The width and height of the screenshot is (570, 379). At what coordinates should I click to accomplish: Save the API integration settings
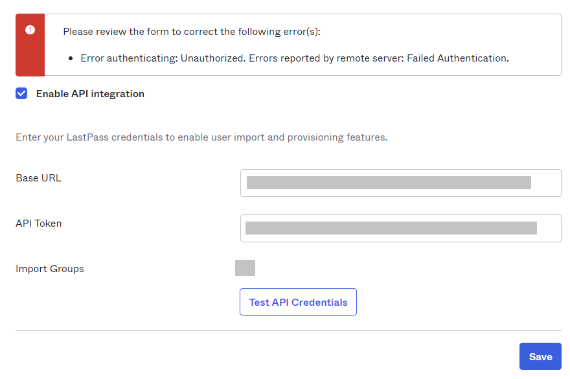(x=540, y=356)
